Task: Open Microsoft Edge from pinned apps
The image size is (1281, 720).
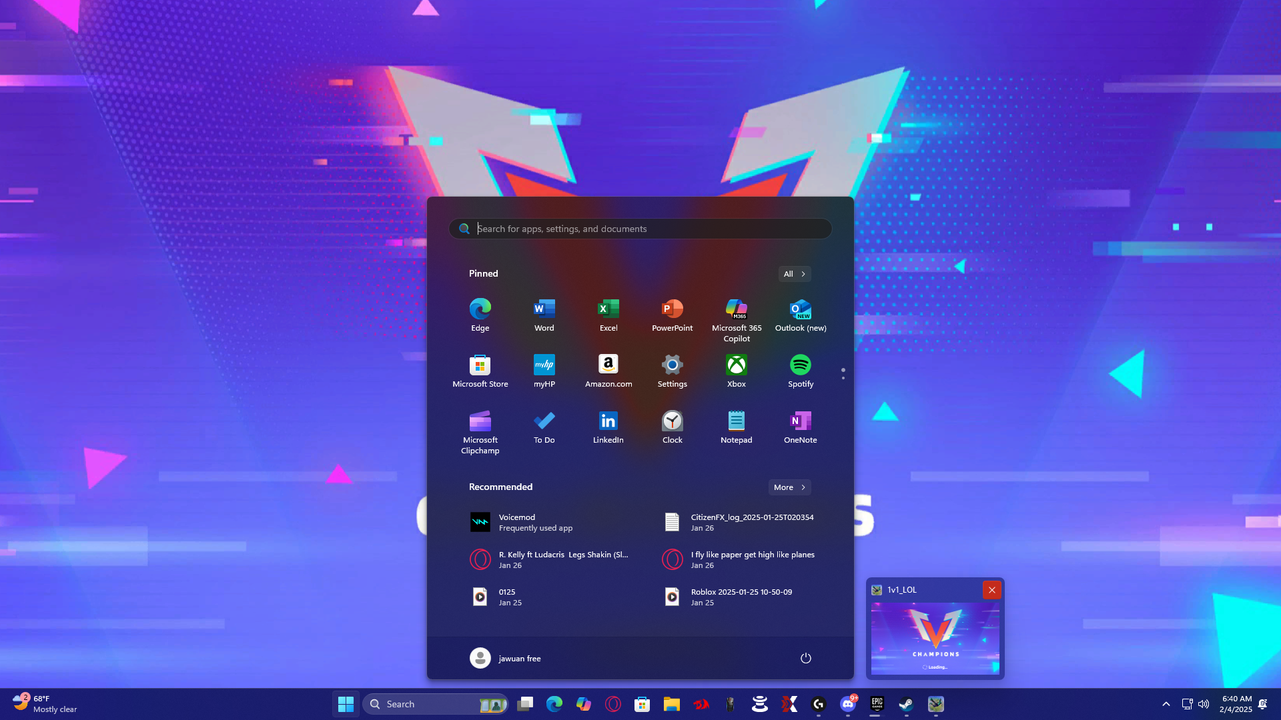Action: pyautogui.click(x=480, y=315)
